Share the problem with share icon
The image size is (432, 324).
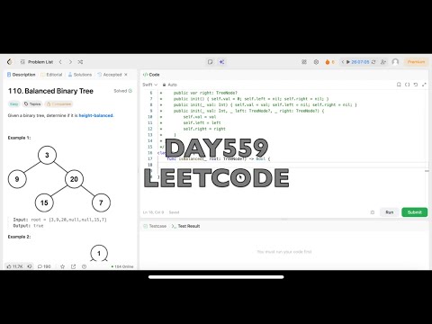point(73,266)
